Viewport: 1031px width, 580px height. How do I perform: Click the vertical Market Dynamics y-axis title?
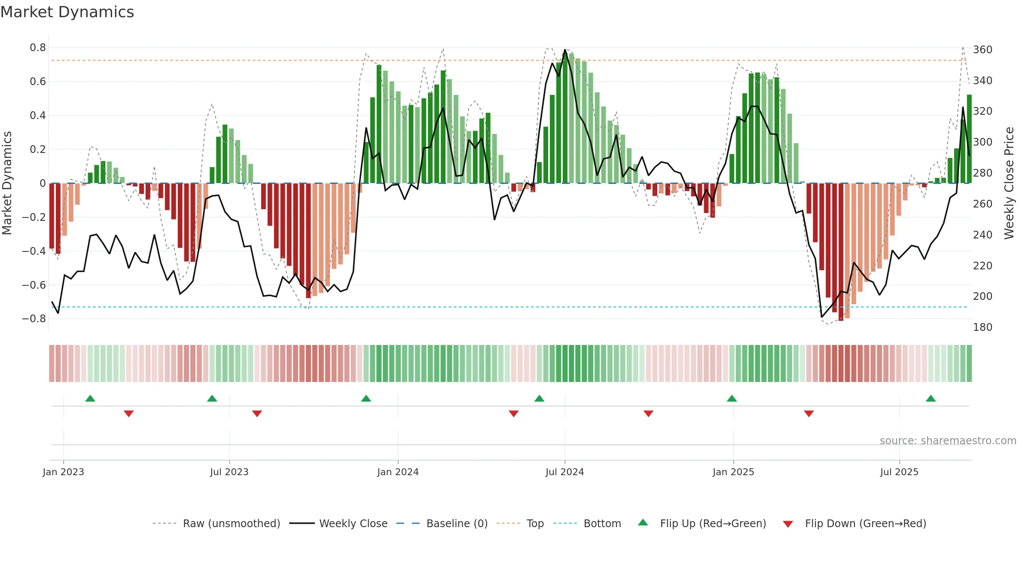7,183
